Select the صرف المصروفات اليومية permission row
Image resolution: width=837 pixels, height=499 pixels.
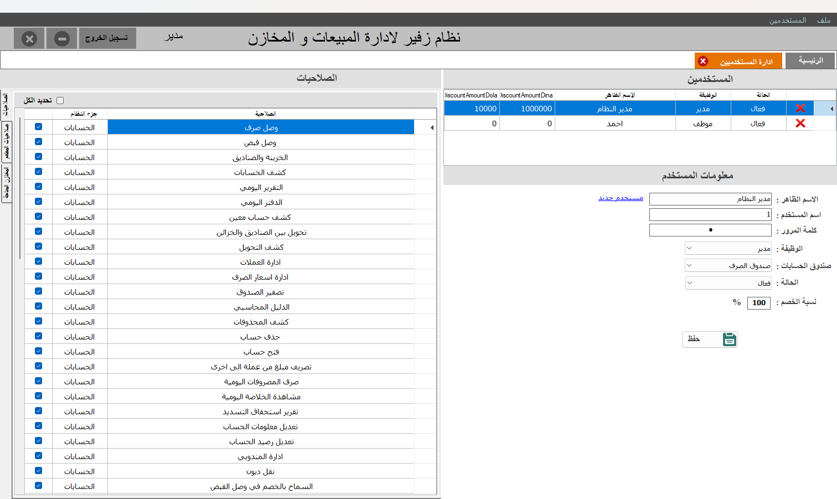(x=261, y=382)
